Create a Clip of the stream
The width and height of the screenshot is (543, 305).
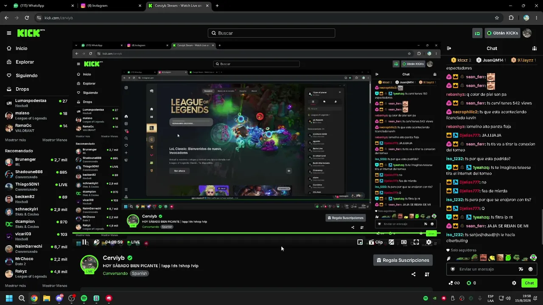pyautogui.click(x=375, y=242)
